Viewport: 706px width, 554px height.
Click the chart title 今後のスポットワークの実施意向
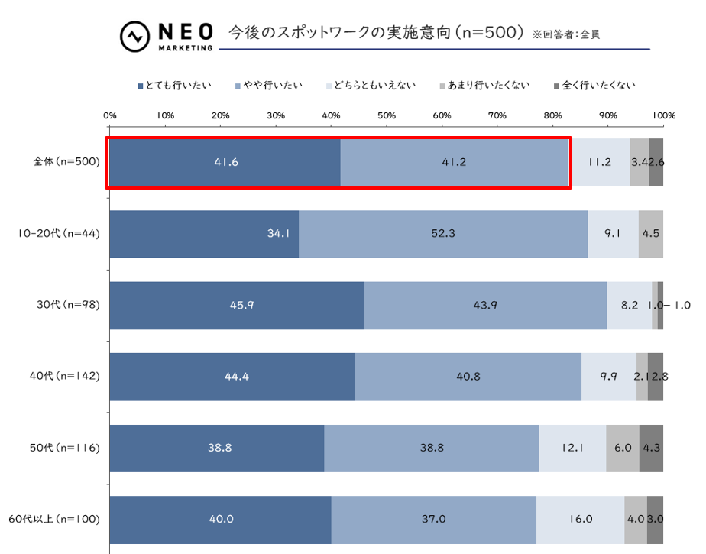376,33
